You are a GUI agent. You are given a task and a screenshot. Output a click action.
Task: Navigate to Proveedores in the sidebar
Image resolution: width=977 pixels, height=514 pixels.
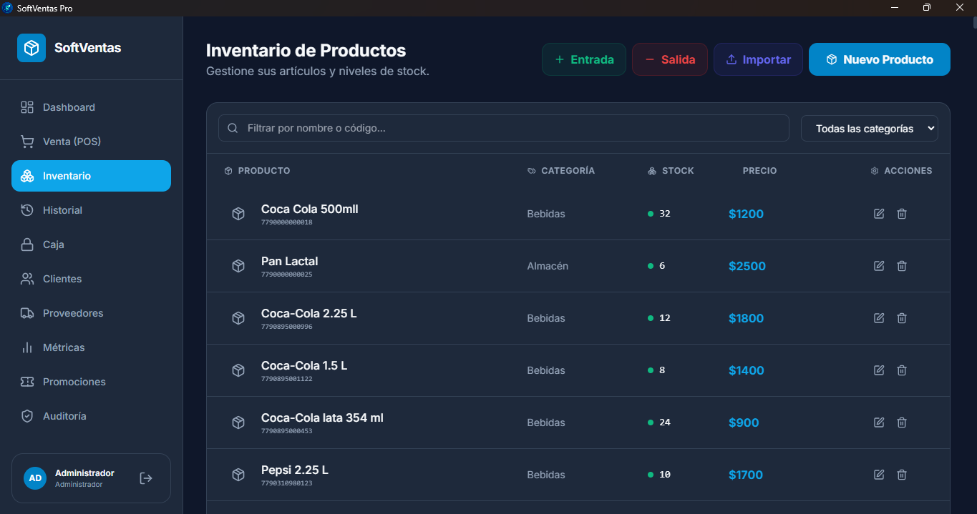tap(72, 312)
